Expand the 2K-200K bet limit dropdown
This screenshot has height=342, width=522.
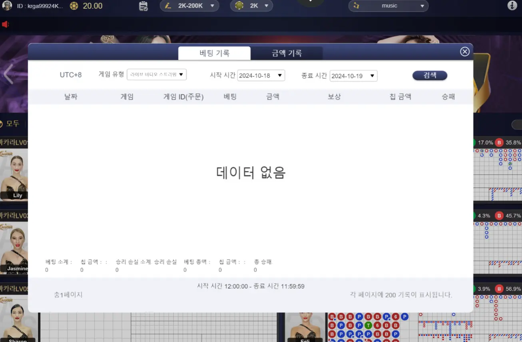tap(189, 6)
